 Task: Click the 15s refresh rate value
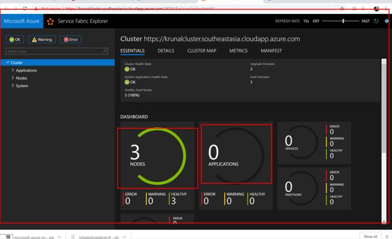tap(306, 21)
